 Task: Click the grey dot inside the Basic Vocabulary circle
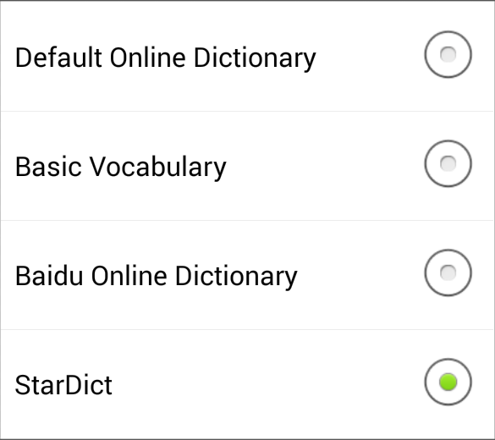[x=448, y=163]
